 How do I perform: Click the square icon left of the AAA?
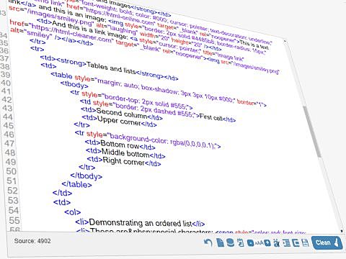pos(250,243)
